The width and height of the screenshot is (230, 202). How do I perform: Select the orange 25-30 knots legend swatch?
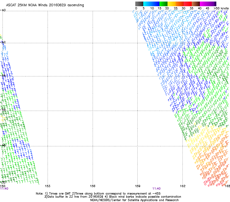click(x=180, y=4)
